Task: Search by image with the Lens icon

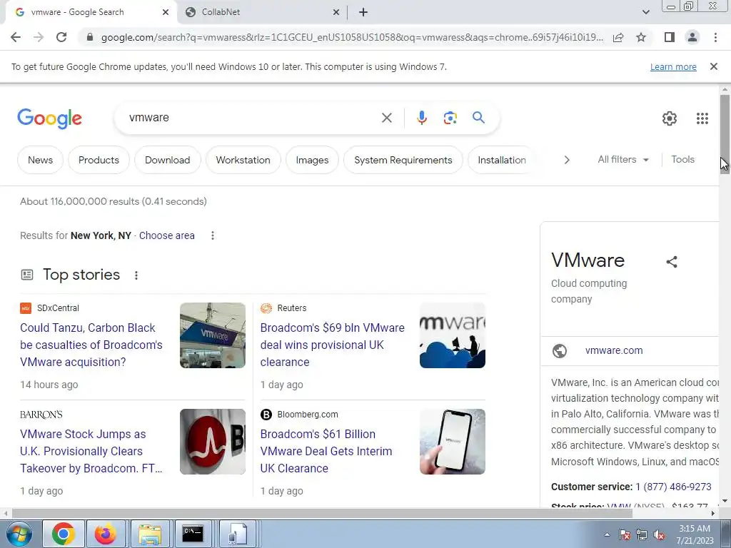Action: [450, 118]
